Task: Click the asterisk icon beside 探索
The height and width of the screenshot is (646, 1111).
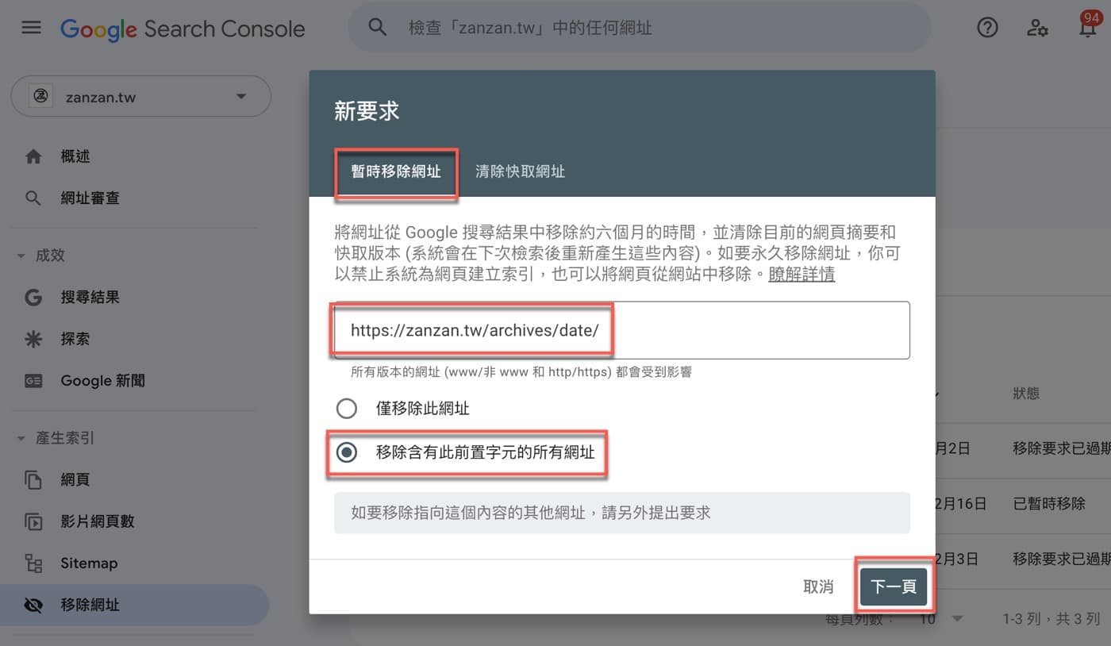Action: click(x=33, y=339)
